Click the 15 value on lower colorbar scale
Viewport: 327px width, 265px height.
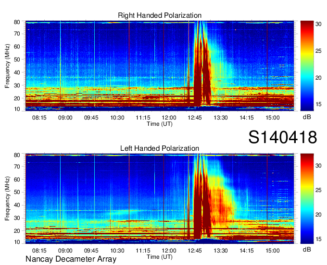tap(318, 239)
